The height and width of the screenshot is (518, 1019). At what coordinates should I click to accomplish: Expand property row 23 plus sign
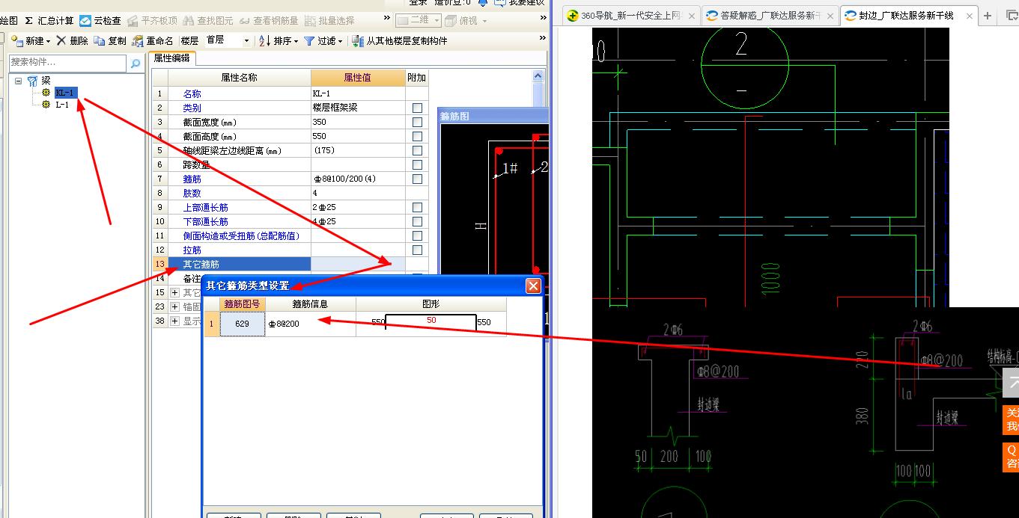click(175, 306)
